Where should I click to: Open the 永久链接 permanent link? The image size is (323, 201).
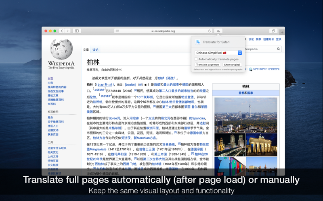tap(53, 165)
